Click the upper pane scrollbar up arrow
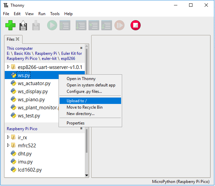 (86, 46)
